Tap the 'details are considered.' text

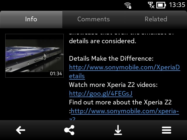(x=103, y=41)
